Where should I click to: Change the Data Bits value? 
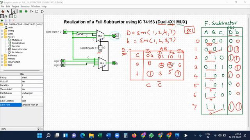click(32, 86)
